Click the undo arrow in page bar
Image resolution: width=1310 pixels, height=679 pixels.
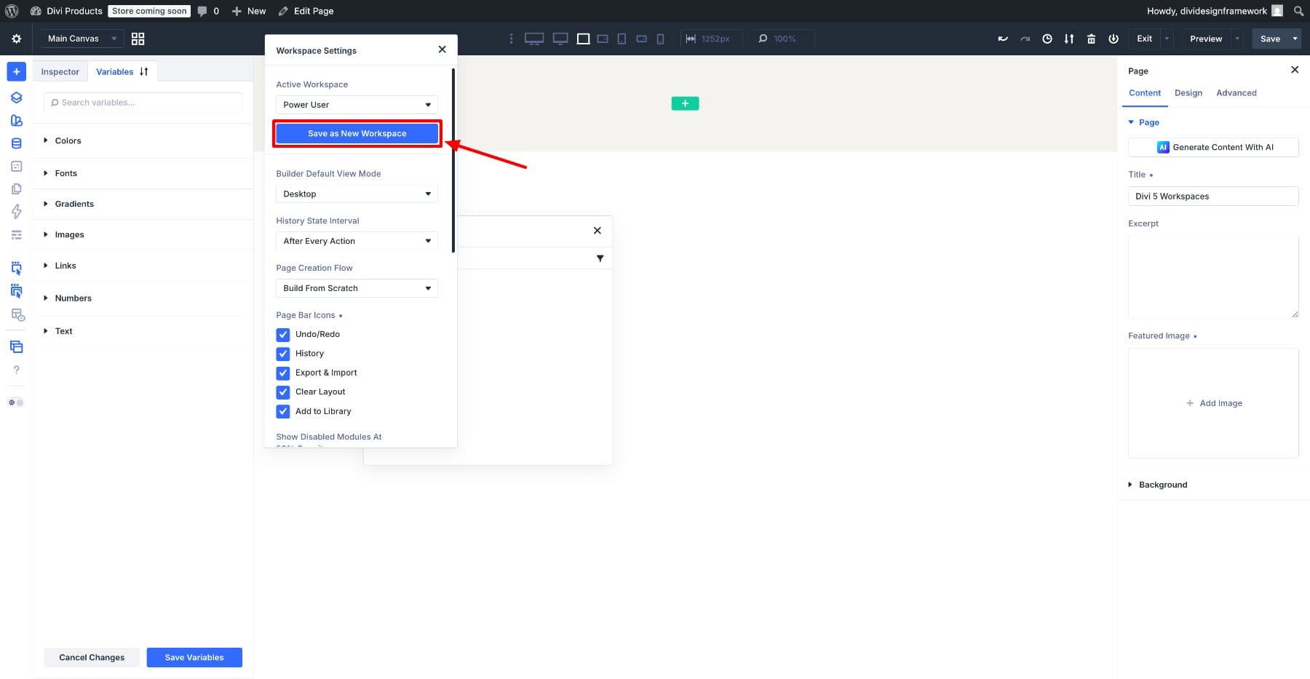[x=1003, y=39]
